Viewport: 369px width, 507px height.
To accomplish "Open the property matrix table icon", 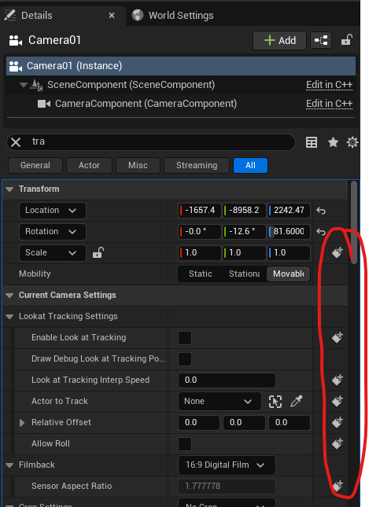I will tap(312, 142).
